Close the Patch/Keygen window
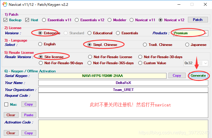Viewport: 212px width, 138px height. click(205, 4)
